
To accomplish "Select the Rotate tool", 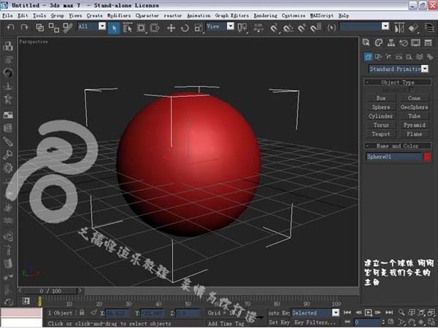I will (x=185, y=28).
